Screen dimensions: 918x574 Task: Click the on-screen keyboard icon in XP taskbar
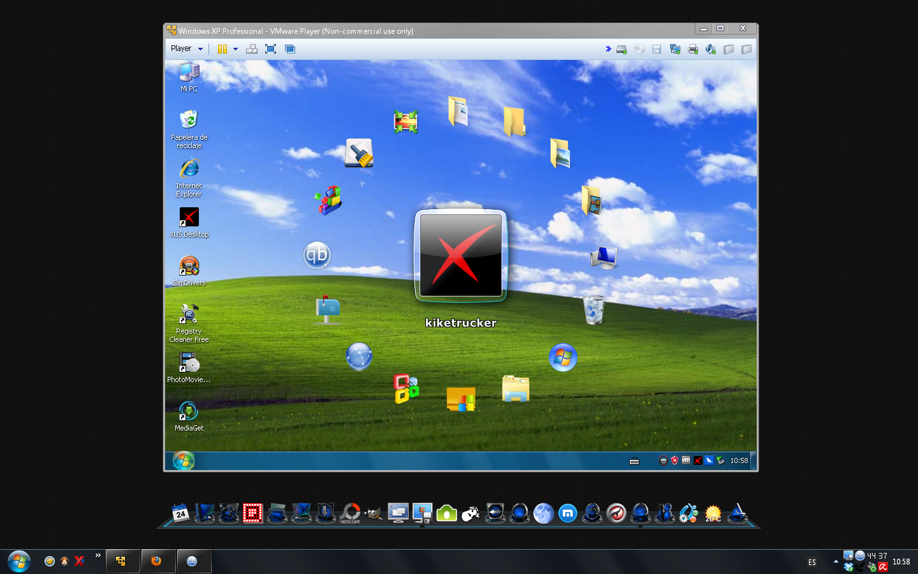pyautogui.click(x=634, y=461)
